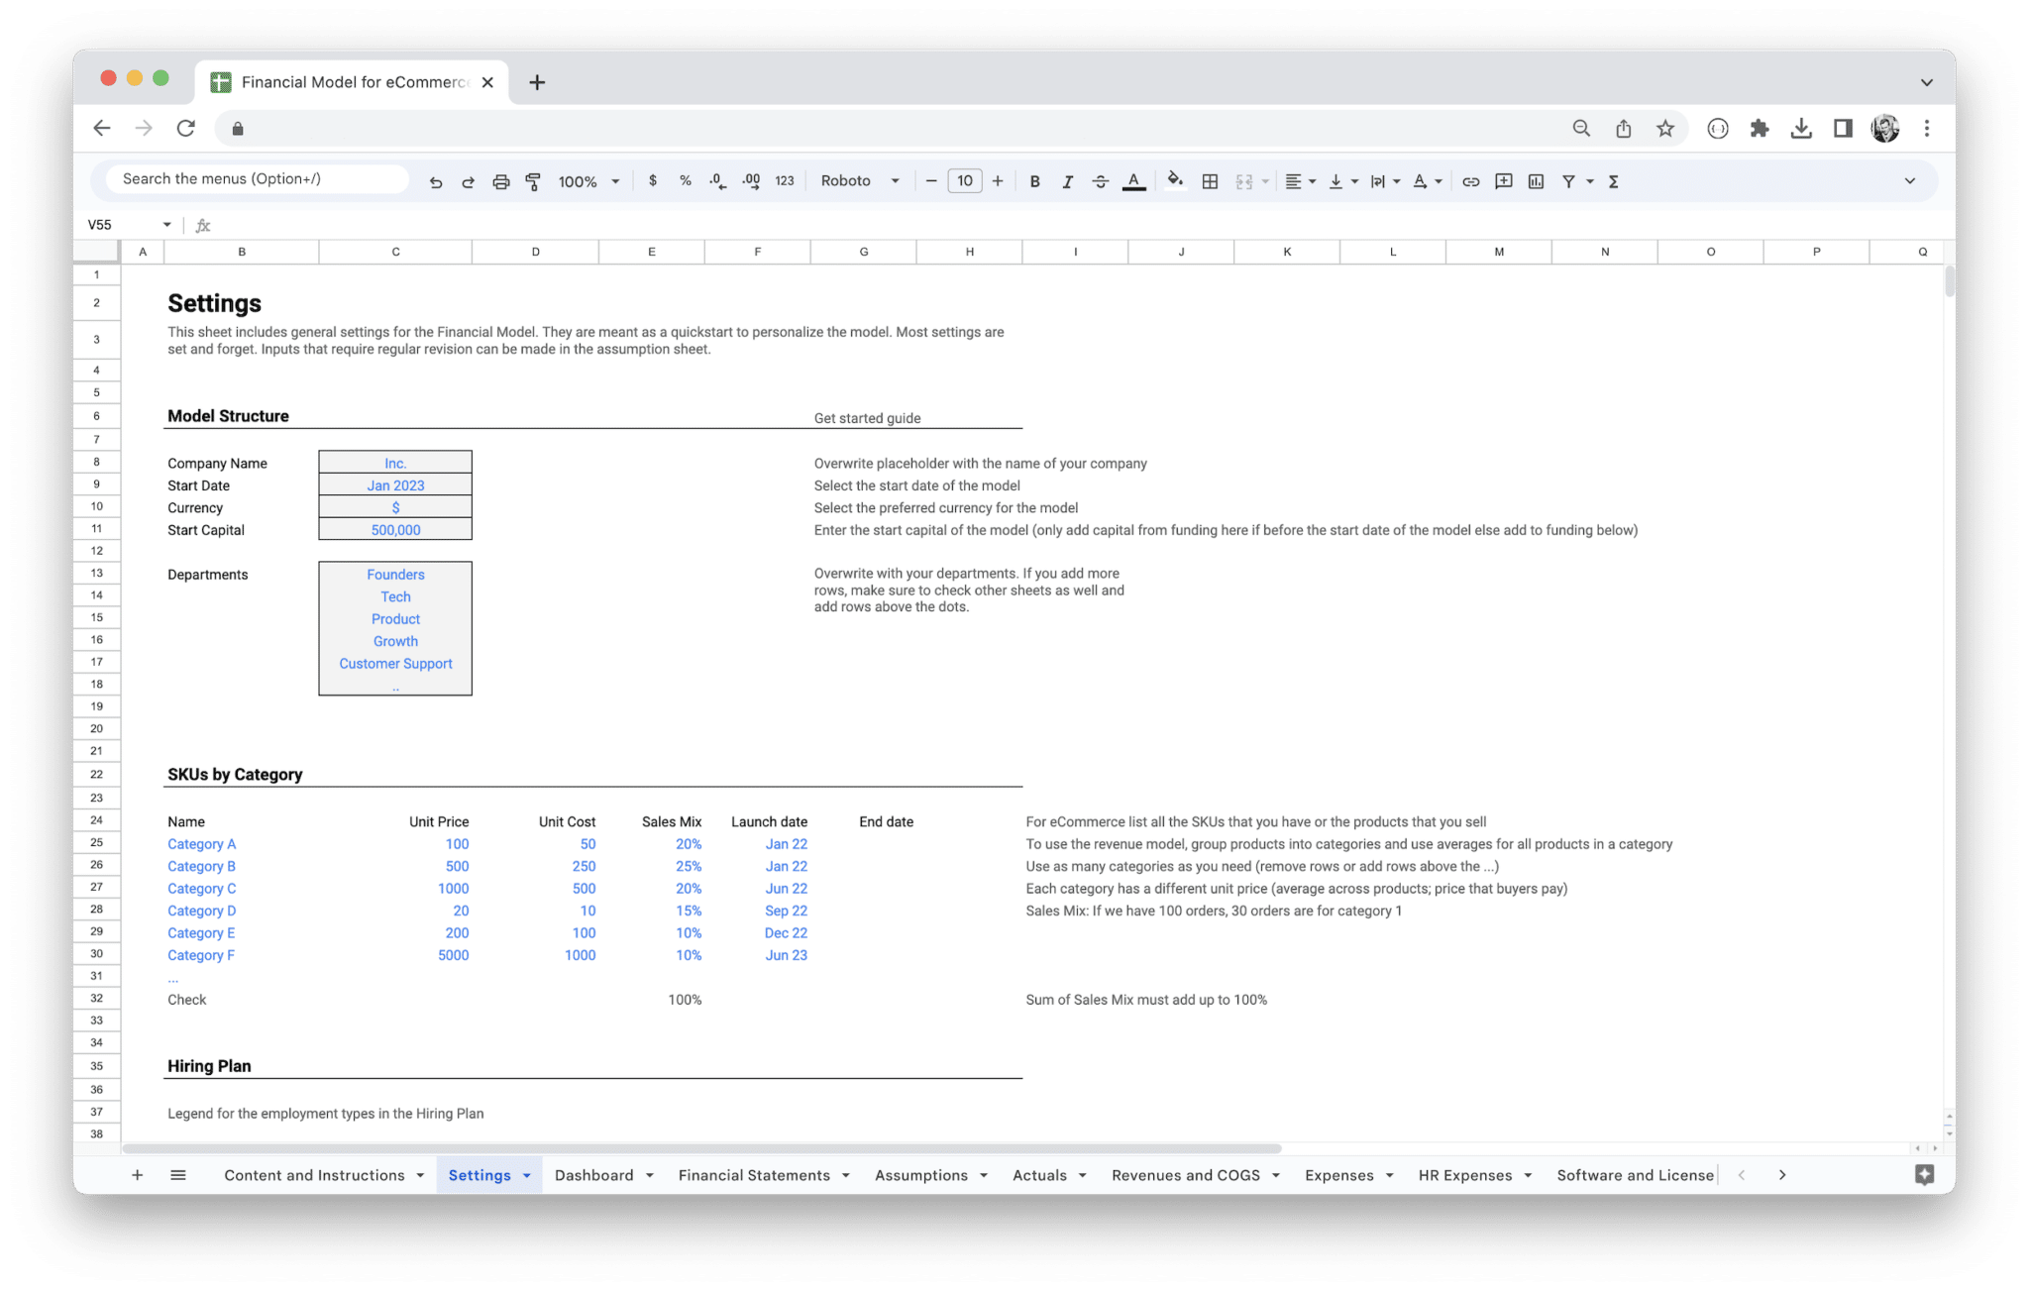The height and width of the screenshot is (1291, 2029).
Task: Click the Start Capital input cell
Action: (x=395, y=529)
